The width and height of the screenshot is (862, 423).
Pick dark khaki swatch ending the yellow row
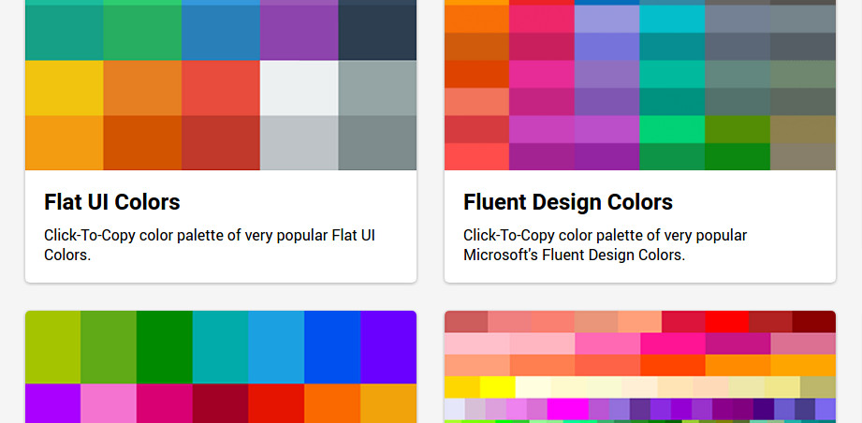click(x=817, y=387)
